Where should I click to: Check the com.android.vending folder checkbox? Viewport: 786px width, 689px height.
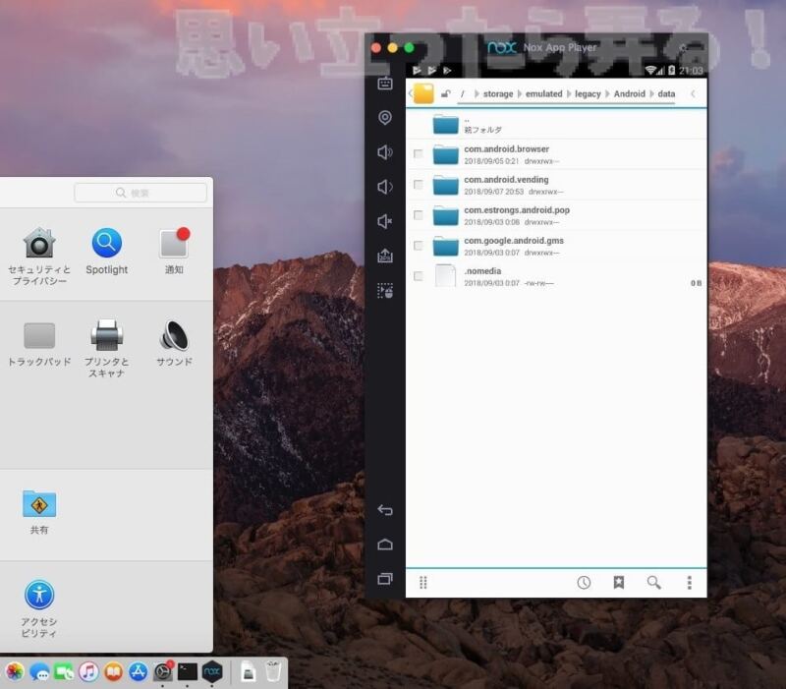[x=419, y=185]
